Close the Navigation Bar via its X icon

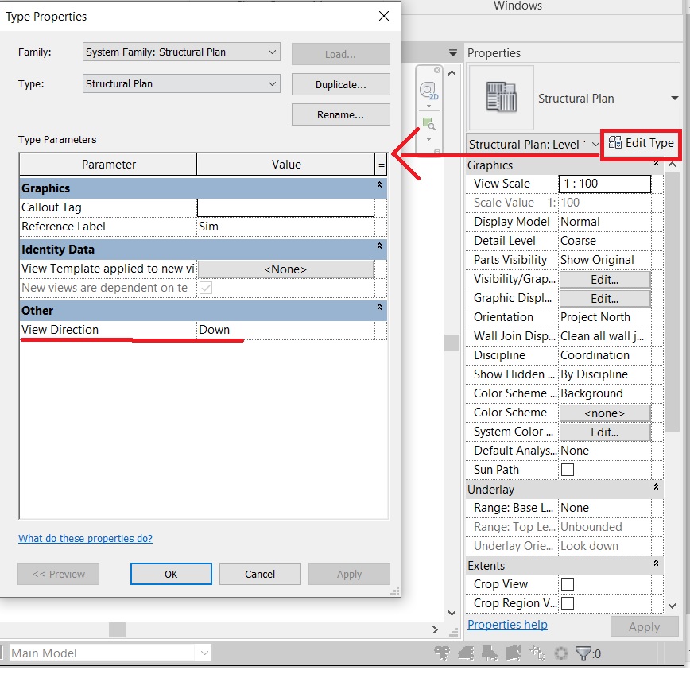pos(437,70)
